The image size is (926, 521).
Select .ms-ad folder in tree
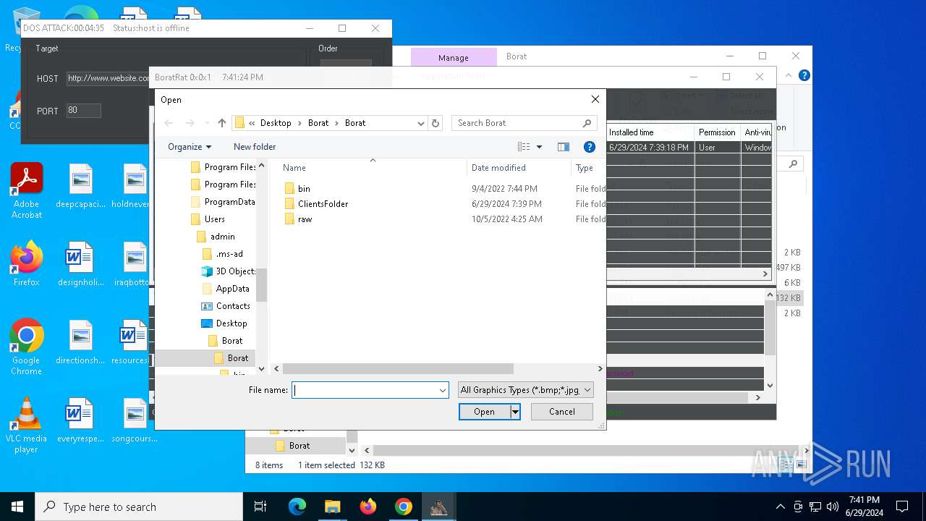coord(223,254)
